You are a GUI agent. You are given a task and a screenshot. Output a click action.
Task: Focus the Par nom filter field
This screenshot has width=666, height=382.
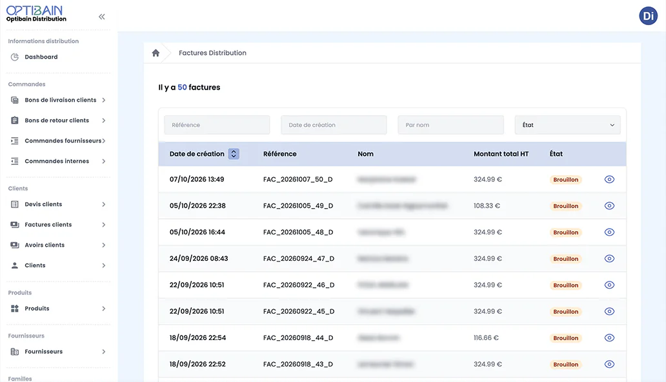coord(450,125)
